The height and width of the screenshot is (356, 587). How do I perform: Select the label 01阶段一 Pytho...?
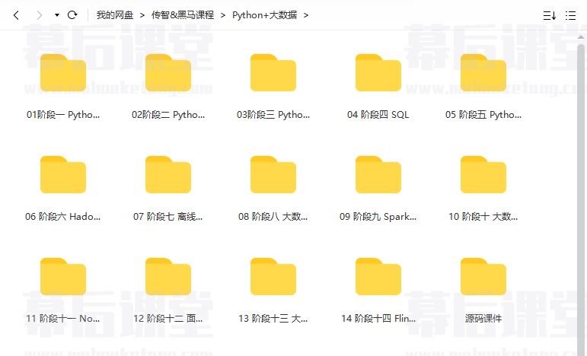coord(63,114)
